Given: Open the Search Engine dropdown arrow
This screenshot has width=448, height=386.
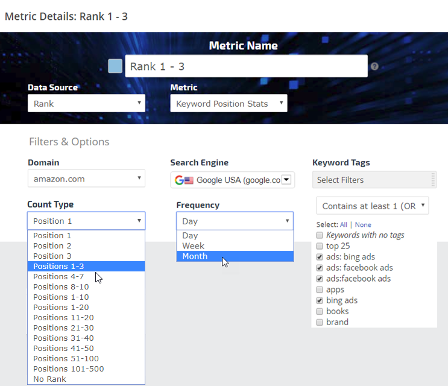Looking at the screenshot, I should click(x=286, y=179).
